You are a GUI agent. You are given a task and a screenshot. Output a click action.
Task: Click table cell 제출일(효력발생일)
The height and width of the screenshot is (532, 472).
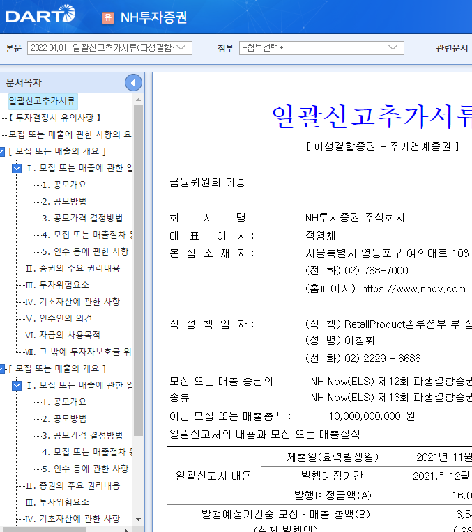point(333,457)
